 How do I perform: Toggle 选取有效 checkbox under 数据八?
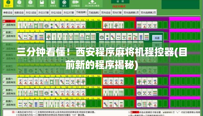[4, 105]
